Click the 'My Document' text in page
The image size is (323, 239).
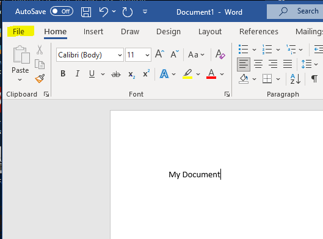[x=194, y=175]
